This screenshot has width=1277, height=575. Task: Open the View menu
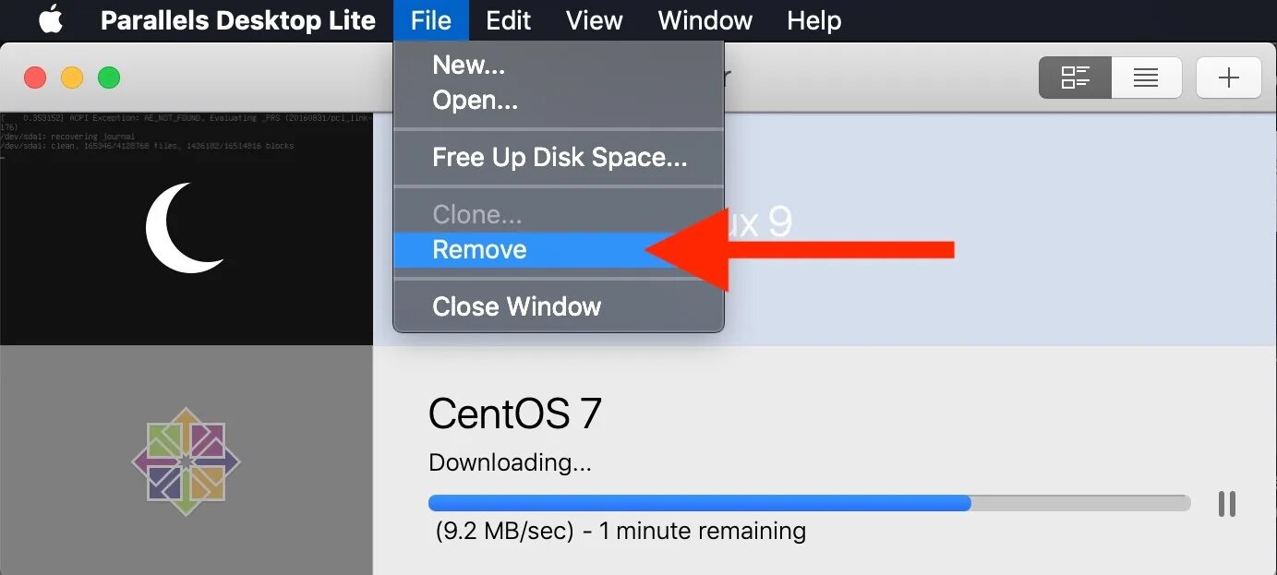pos(594,20)
